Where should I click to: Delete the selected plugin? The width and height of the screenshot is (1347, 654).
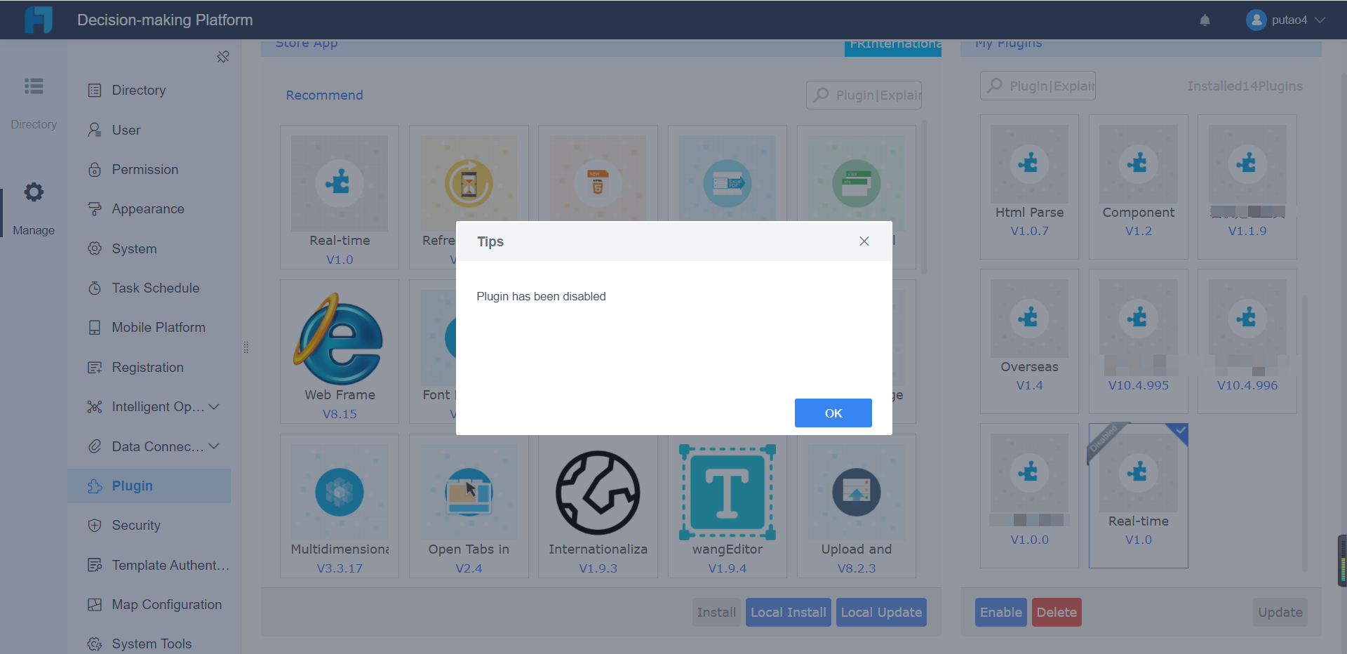1057,612
